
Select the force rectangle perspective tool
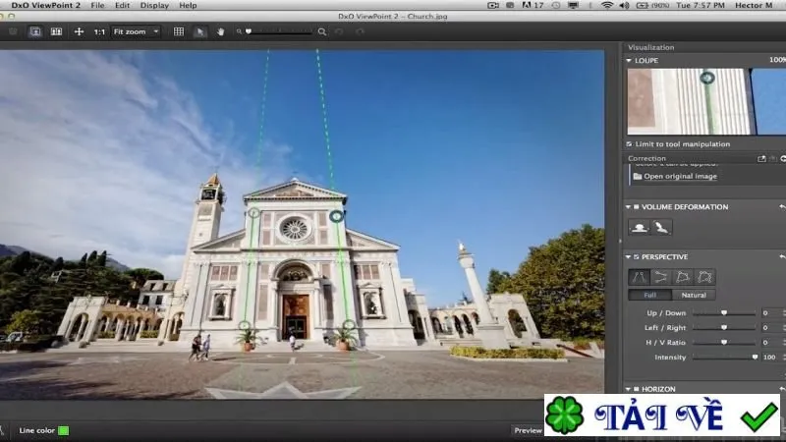click(x=682, y=277)
